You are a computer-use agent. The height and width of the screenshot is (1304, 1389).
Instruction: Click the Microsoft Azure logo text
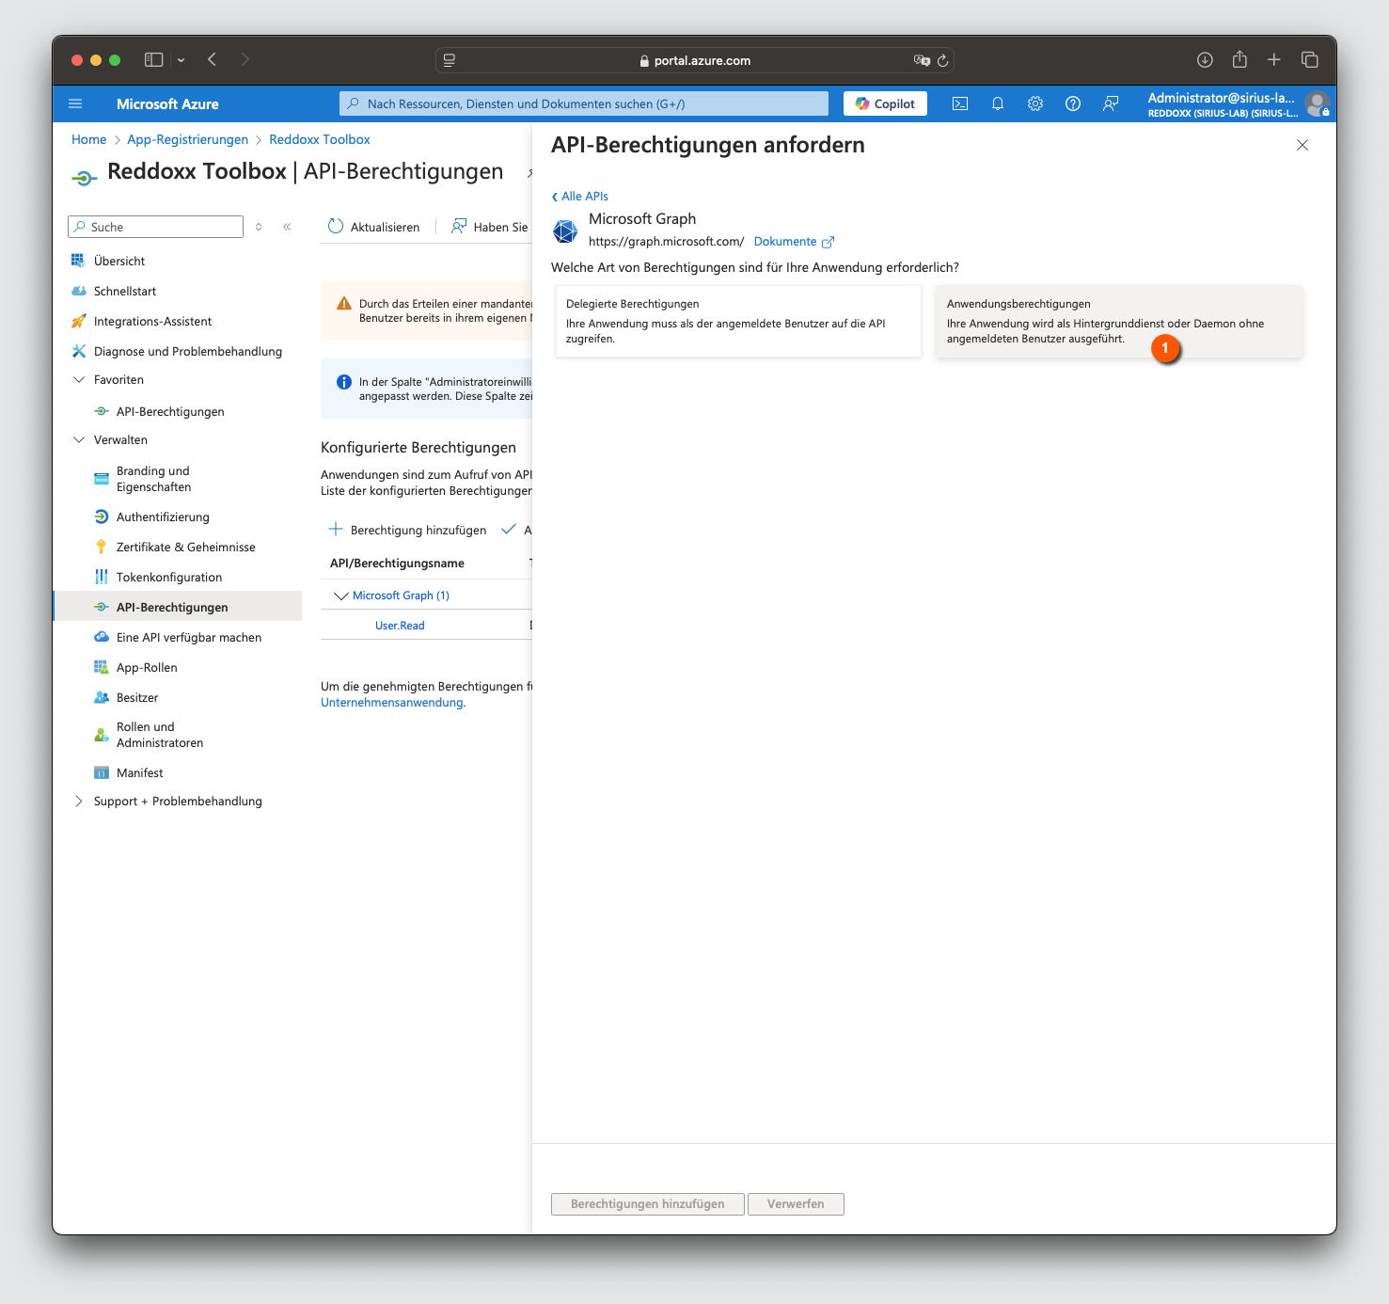pyautogui.click(x=167, y=103)
